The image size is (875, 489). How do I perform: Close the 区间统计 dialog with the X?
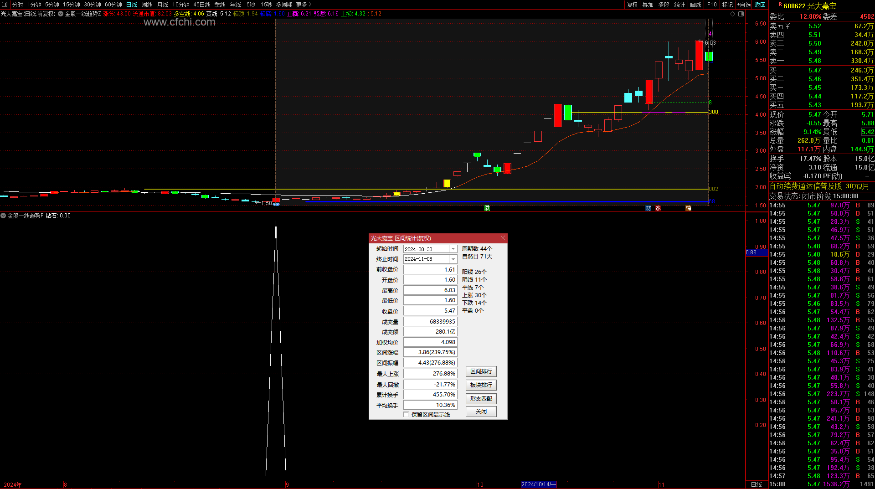(x=503, y=238)
